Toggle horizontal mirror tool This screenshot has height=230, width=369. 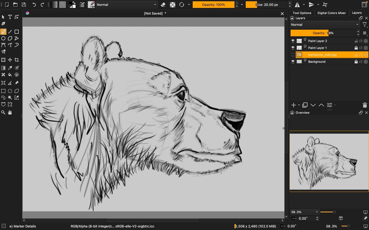297,5
